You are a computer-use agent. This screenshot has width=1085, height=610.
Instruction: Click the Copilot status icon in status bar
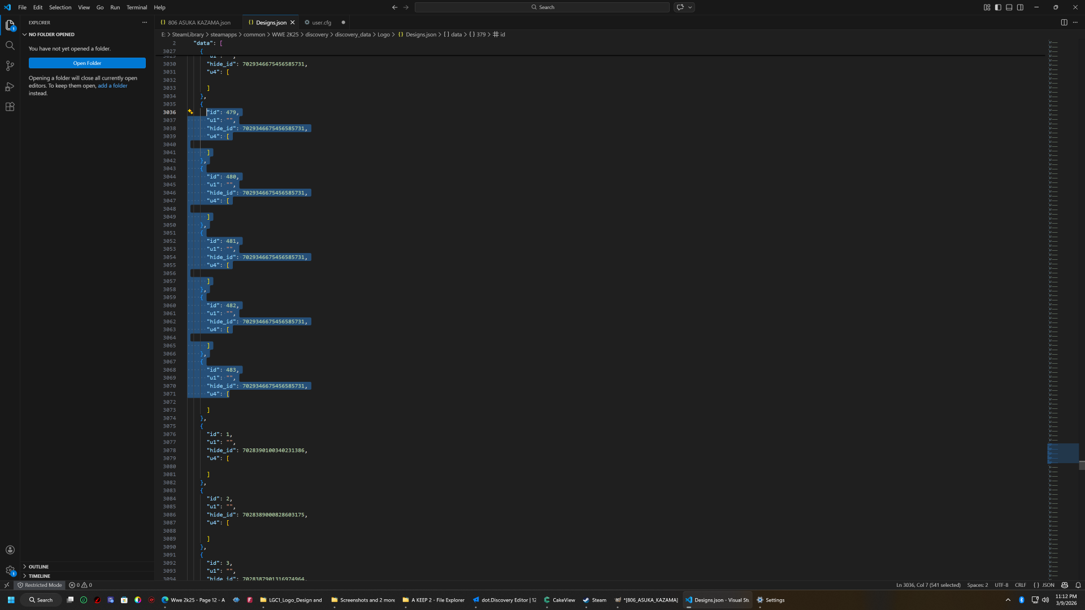pyautogui.click(x=1065, y=585)
